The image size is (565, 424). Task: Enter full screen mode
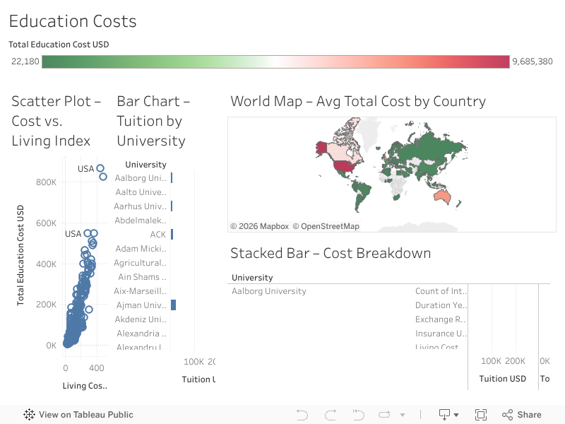481,415
